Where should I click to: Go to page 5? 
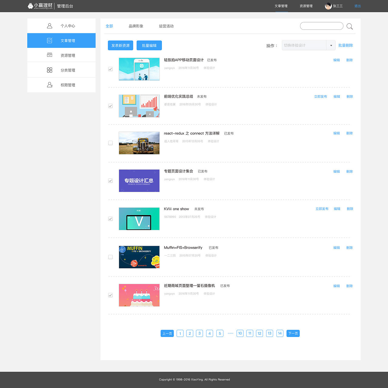220,333
